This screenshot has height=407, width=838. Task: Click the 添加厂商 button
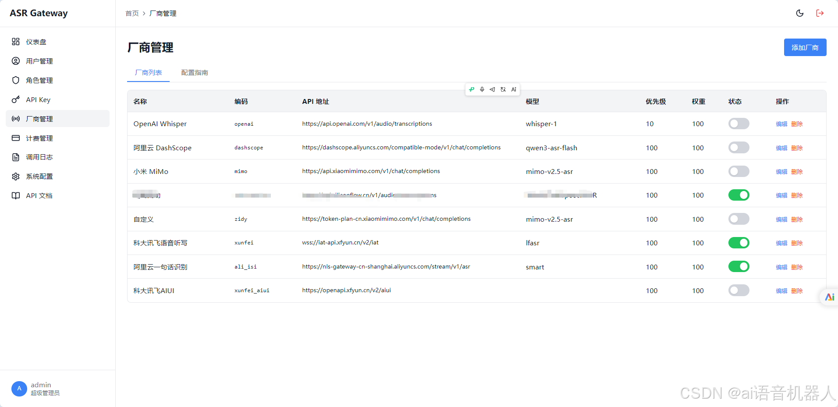805,47
